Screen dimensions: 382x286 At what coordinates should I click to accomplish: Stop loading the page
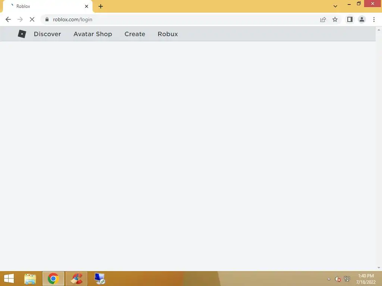32,19
